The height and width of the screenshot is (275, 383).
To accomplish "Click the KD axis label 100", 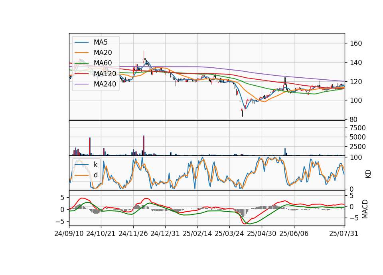I will pos(356,157).
